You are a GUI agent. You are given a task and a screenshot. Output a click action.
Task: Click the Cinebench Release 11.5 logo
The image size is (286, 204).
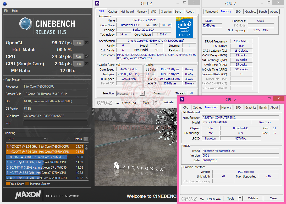(x=47, y=26)
